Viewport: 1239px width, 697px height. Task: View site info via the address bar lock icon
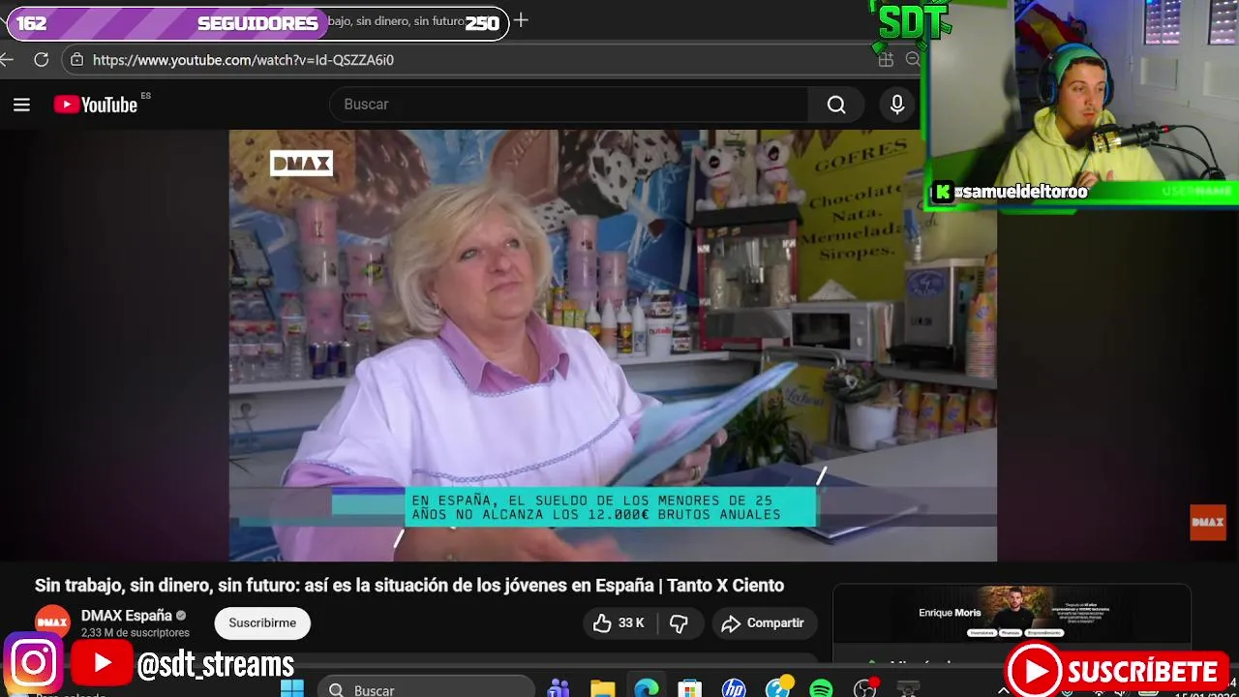[x=77, y=60]
